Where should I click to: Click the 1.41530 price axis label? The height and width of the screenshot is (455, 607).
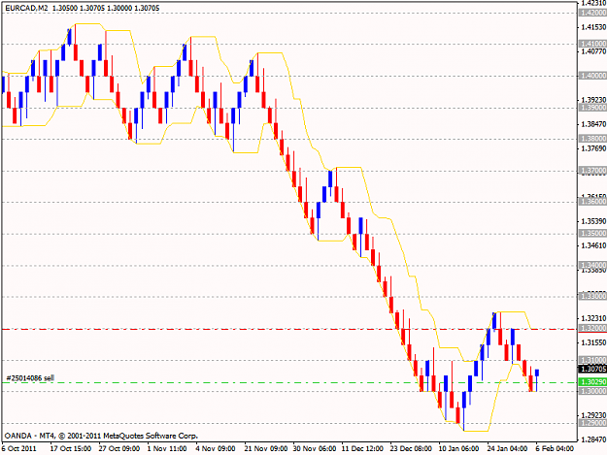(593, 27)
